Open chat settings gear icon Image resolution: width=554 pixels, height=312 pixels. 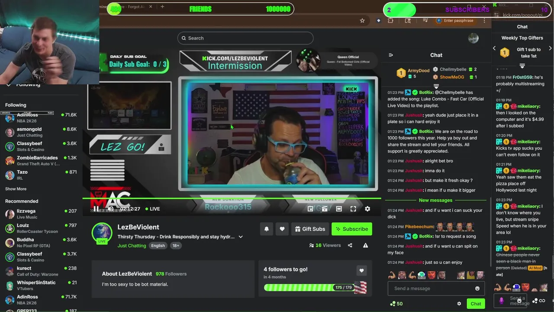(x=459, y=304)
